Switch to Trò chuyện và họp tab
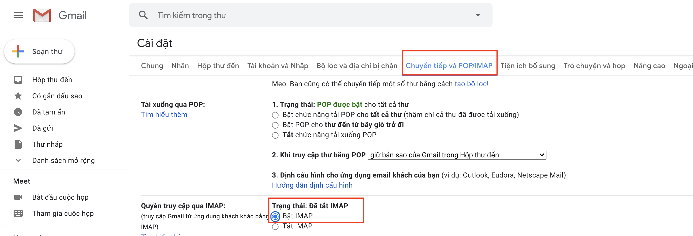Screen dimensions: 693x236 pos(595,66)
